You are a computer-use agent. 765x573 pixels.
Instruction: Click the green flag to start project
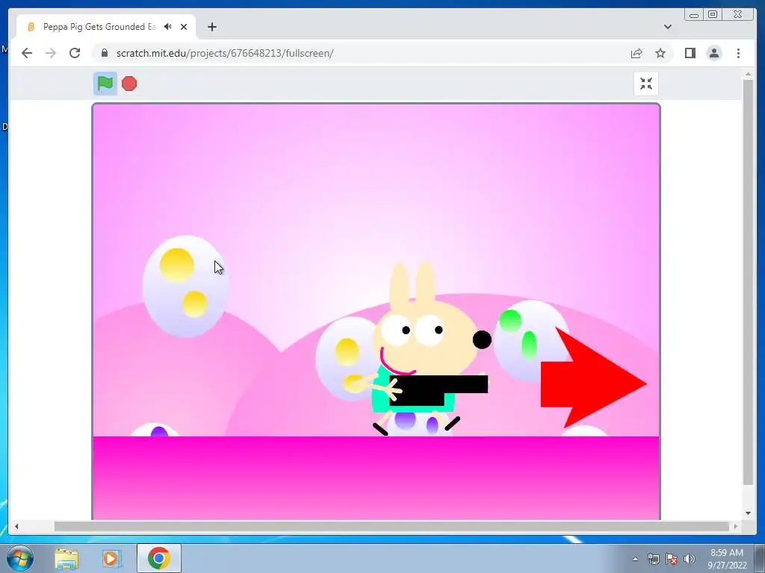tap(105, 84)
